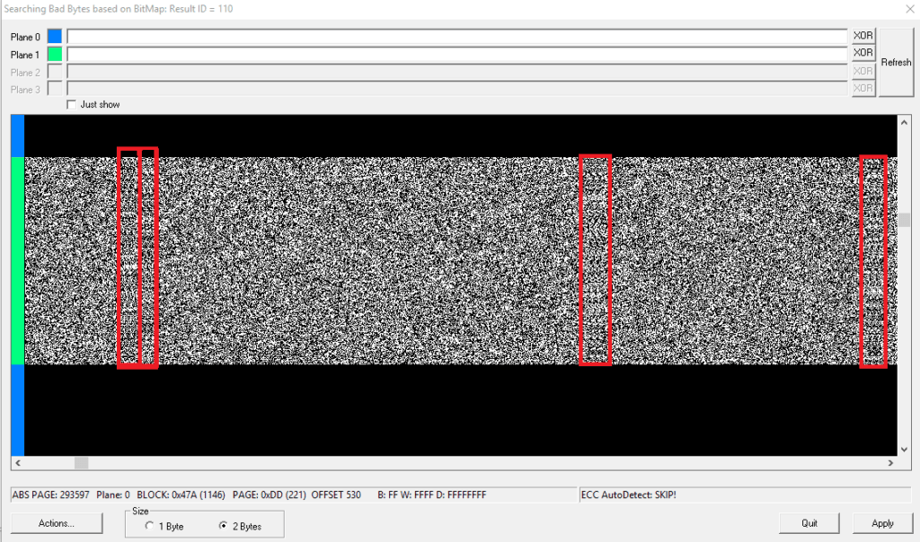Click the ABS PAGE: 293597 status text
Viewport: 920px width, 542px height.
51,494
